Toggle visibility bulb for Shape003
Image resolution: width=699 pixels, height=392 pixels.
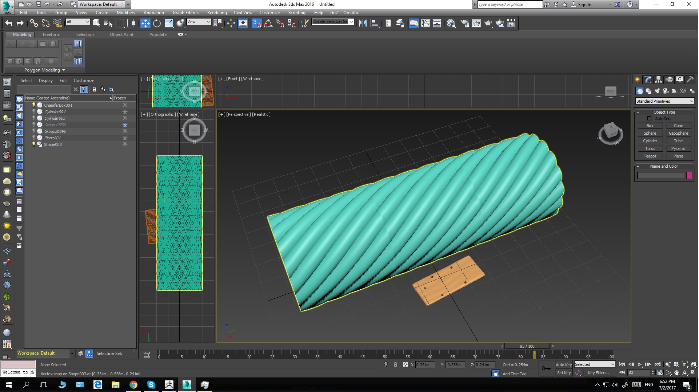(34, 144)
